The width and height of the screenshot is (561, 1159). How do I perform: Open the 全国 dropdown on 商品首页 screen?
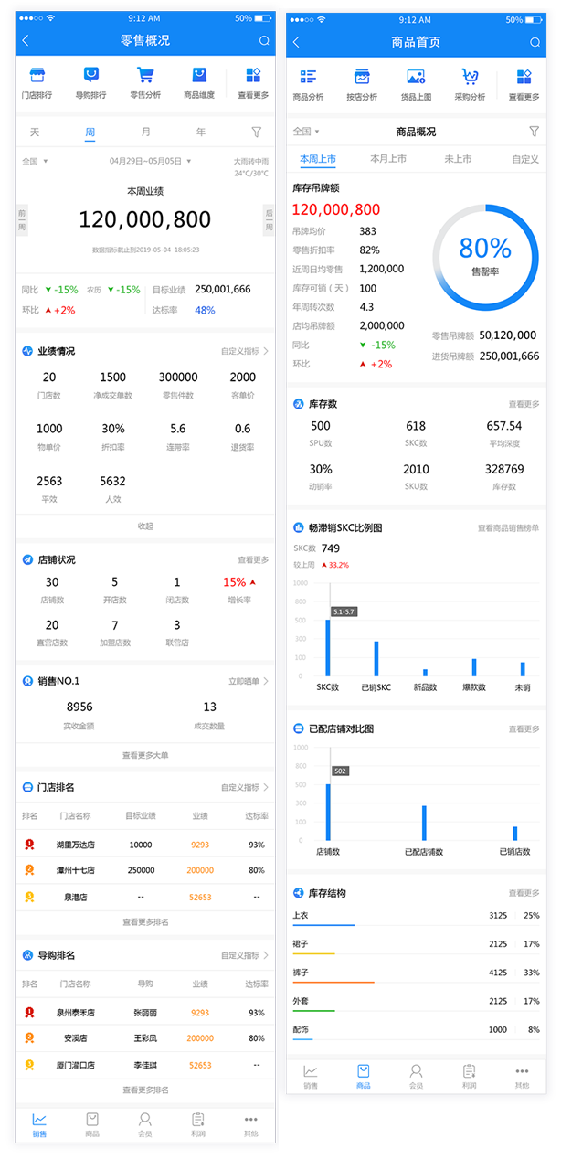click(306, 132)
